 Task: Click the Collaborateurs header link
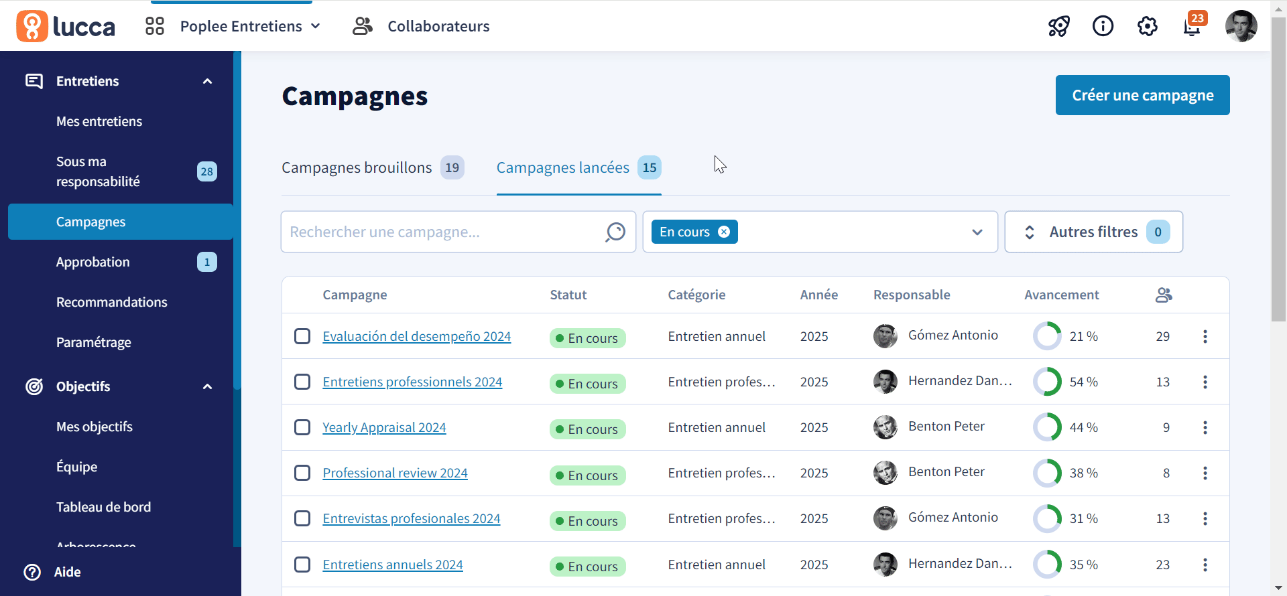pos(438,26)
